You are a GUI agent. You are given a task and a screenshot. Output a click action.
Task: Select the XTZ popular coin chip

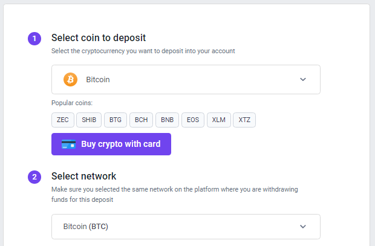pos(244,120)
